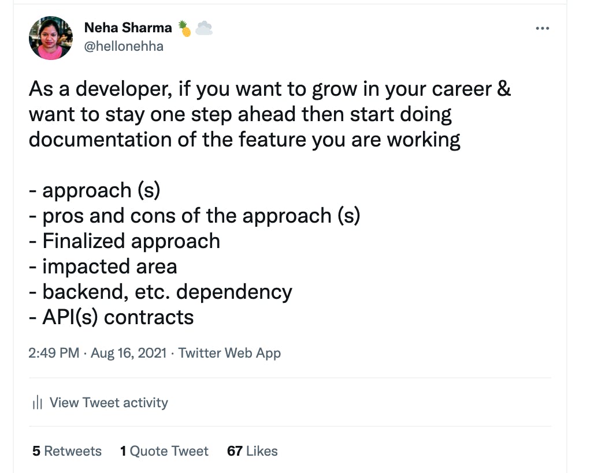Open View Tweet activity
Image resolution: width=594 pixels, height=473 pixels.
coord(109,402)
